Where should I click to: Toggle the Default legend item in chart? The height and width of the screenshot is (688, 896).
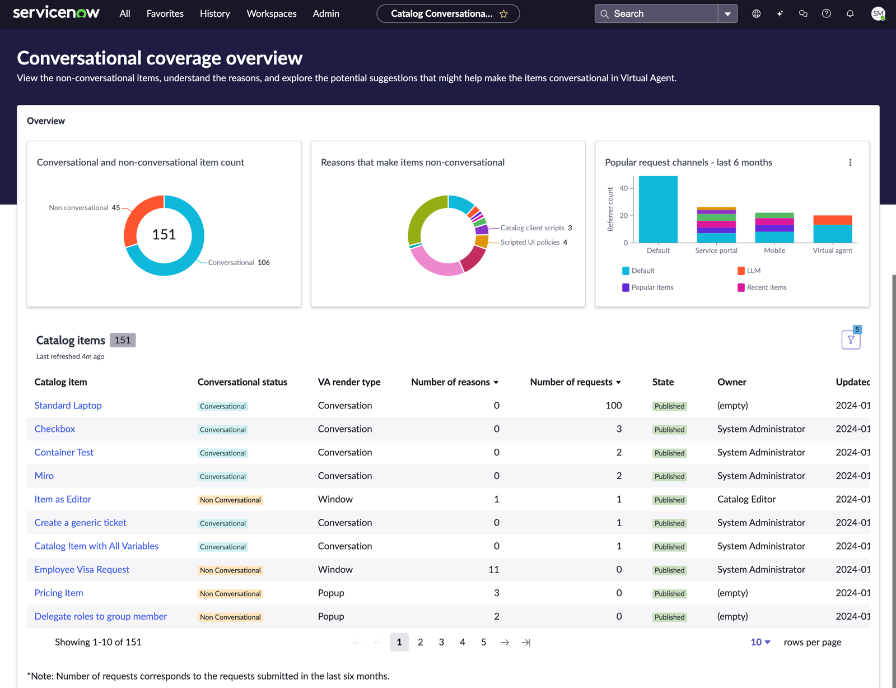point(638,271)
